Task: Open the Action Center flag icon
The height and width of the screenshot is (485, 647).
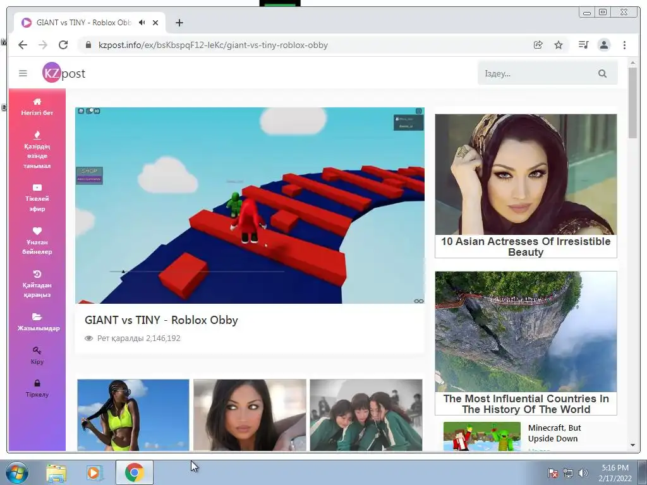Action: tap(552, 473)
